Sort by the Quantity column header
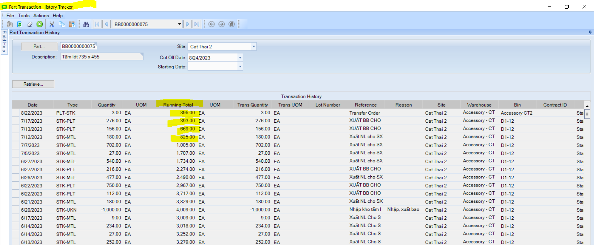 coord(107,105)
